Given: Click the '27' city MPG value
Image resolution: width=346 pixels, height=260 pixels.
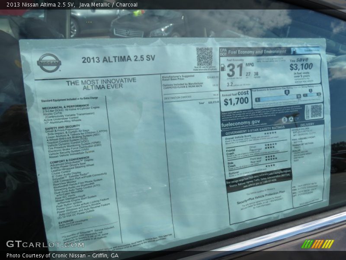Looking at the screenshot, I should [248, 74].
